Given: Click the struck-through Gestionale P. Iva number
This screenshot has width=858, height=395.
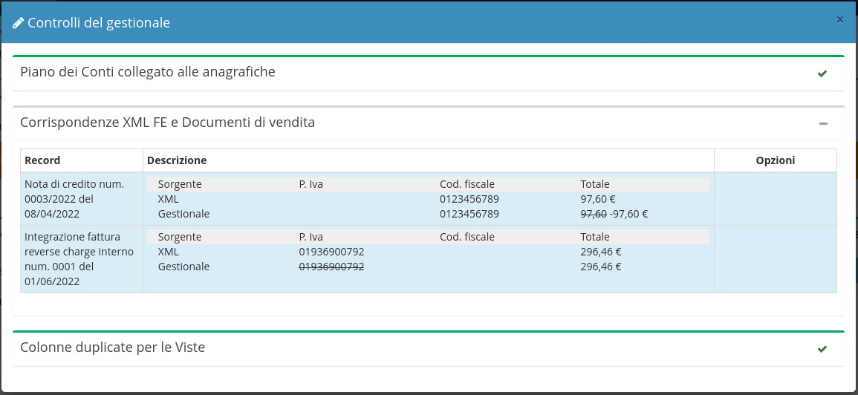Looking at the screenshot, I should click(x=331, y=267).
